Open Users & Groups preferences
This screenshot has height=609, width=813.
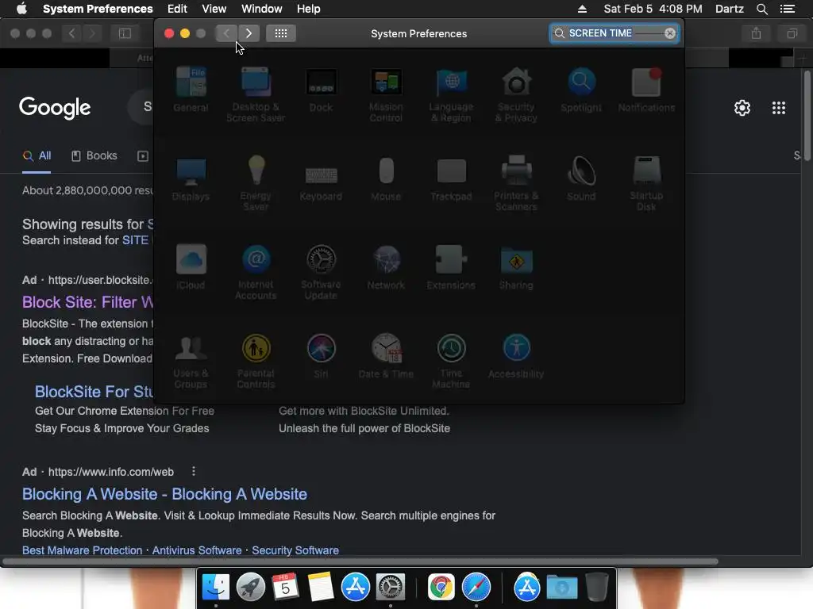[x=191, y=361]
